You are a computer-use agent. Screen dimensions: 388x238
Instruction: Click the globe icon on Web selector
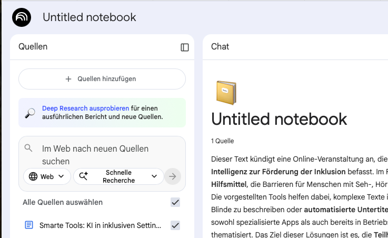click(33, 177)
